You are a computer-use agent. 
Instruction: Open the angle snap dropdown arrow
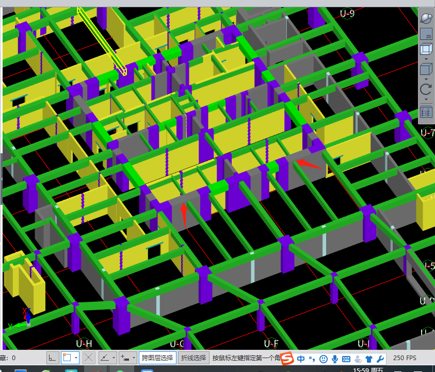pos(114,358)
